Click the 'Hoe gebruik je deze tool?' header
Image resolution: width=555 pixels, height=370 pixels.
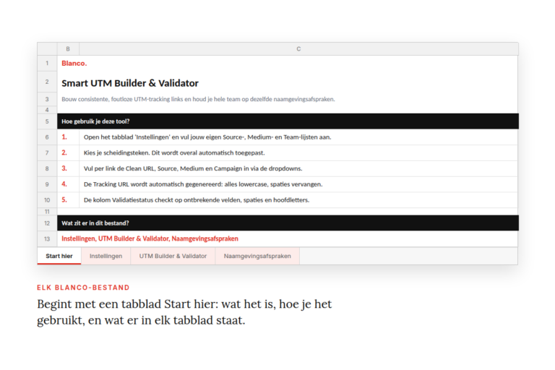pos(288,121)
